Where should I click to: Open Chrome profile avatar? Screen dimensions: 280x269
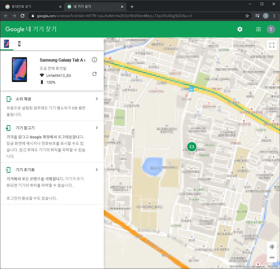point(266,16)
